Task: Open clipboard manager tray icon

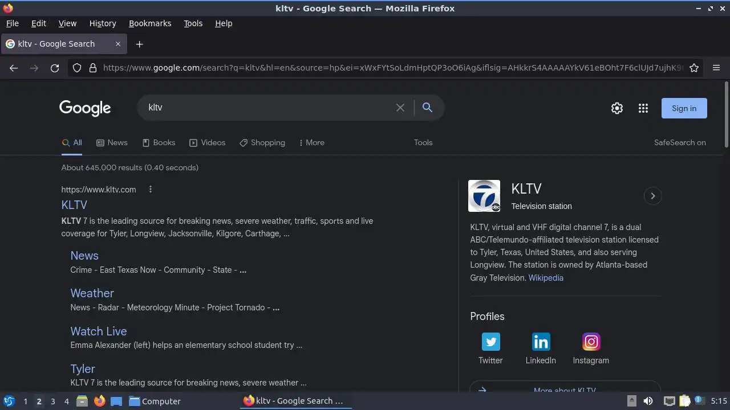Action: (685, 401)
